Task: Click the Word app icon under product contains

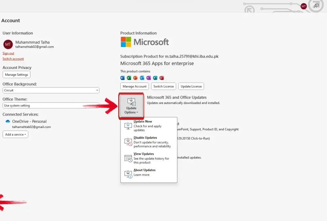Action: [x=122, y=78]
